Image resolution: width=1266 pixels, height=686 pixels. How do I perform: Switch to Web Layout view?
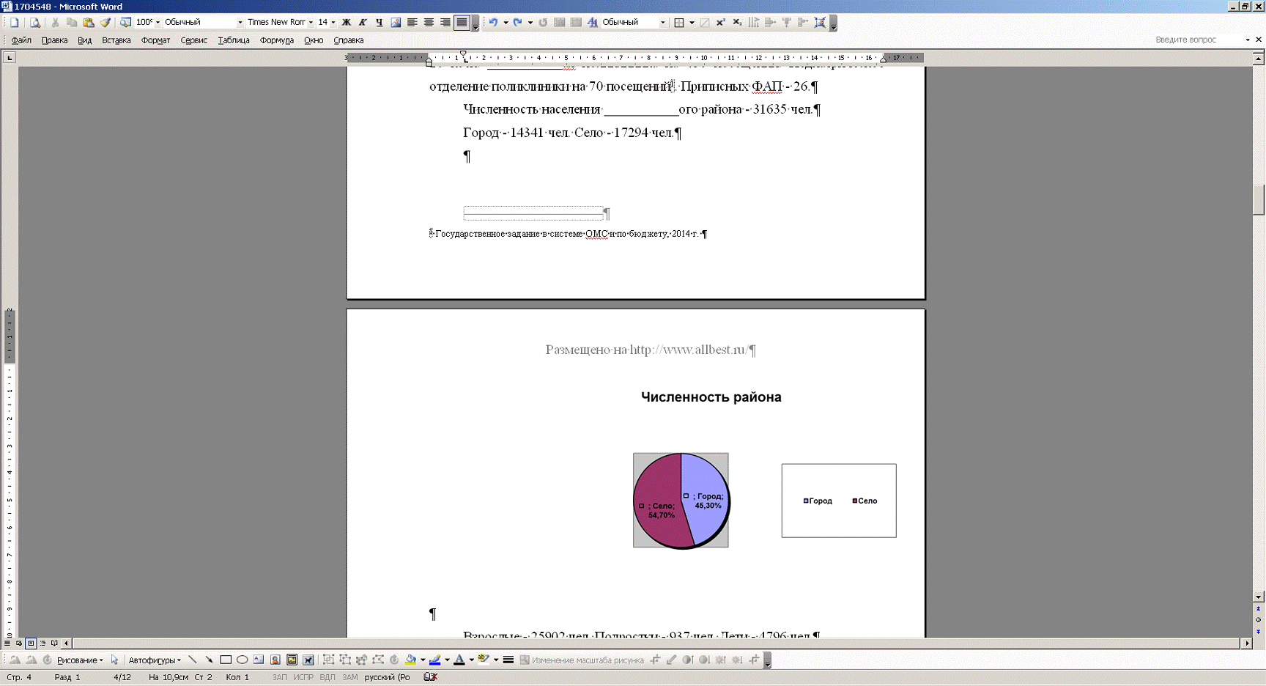19,643
